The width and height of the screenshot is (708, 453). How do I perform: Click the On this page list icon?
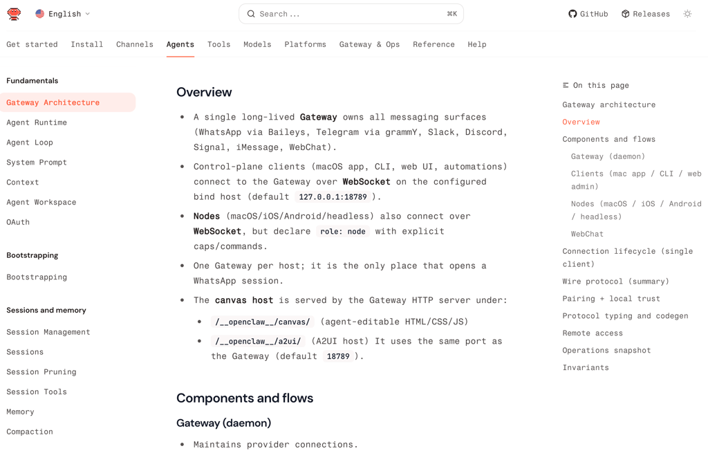coord(566,85)
